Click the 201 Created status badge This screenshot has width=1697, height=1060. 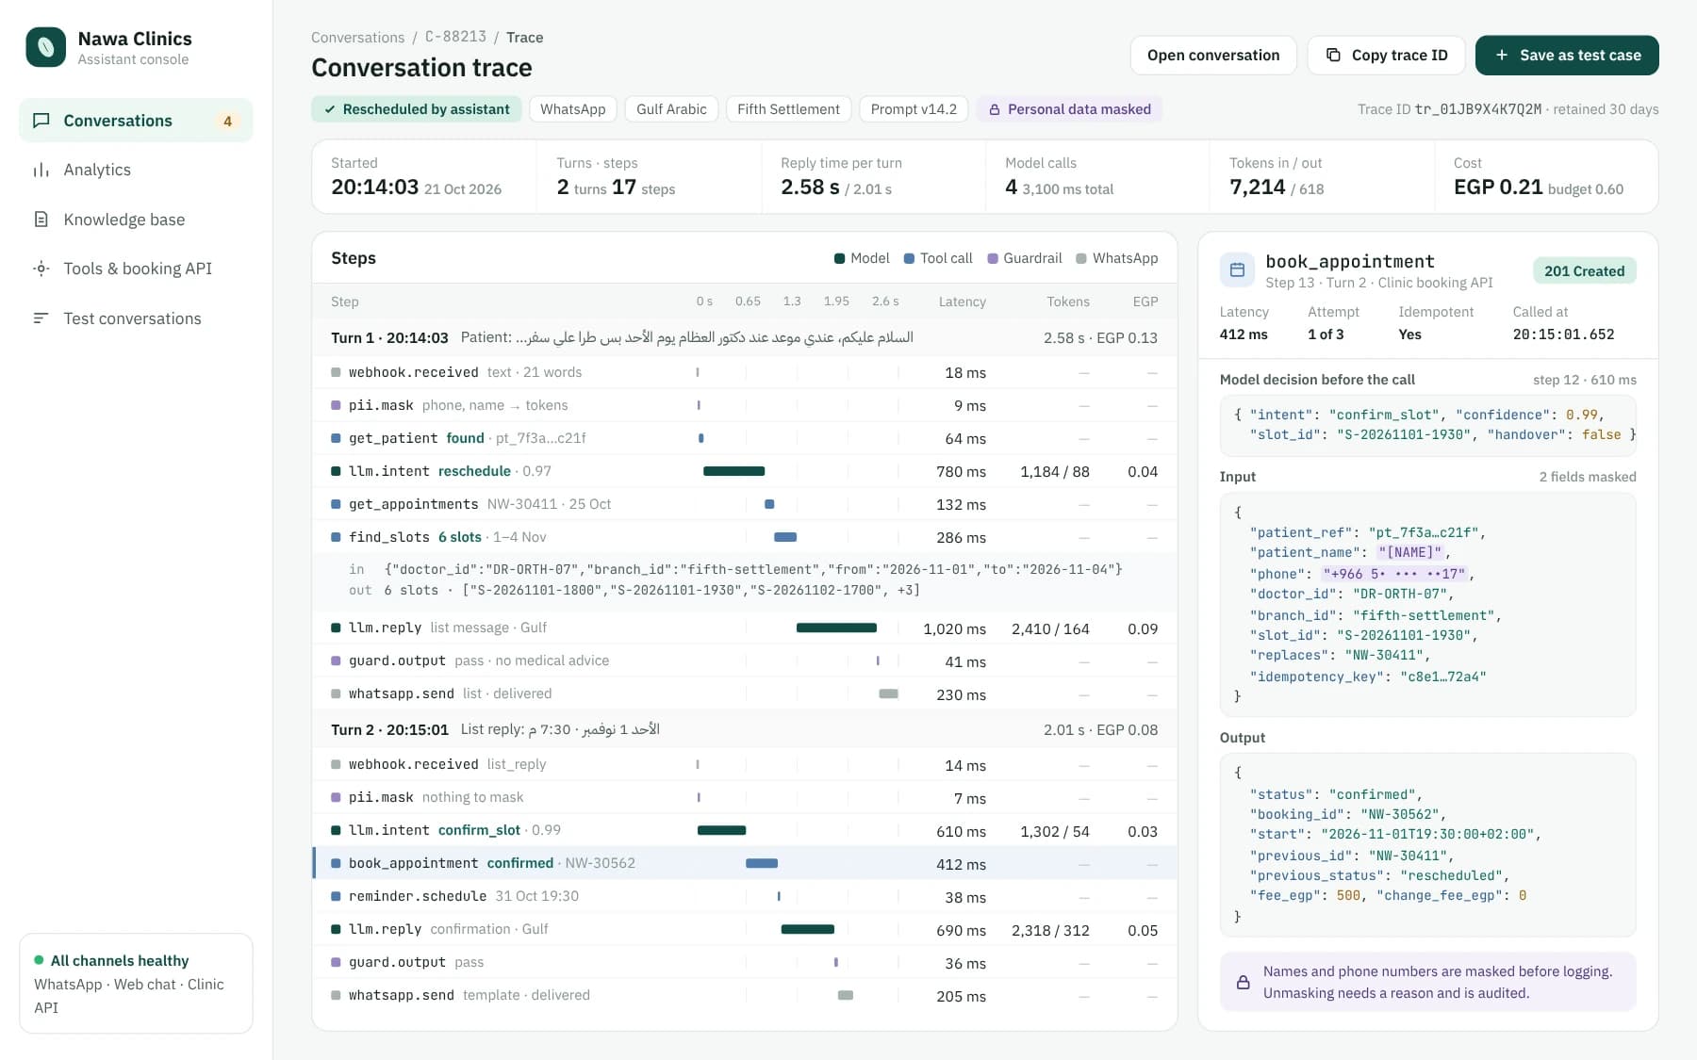point(1584,271)
